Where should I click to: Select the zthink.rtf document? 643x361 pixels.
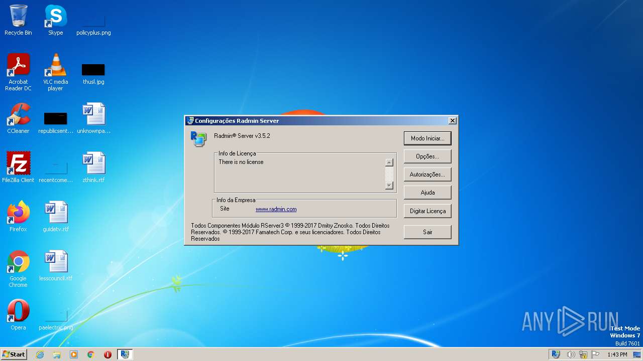pyautogui.click(x=93, y=167)
